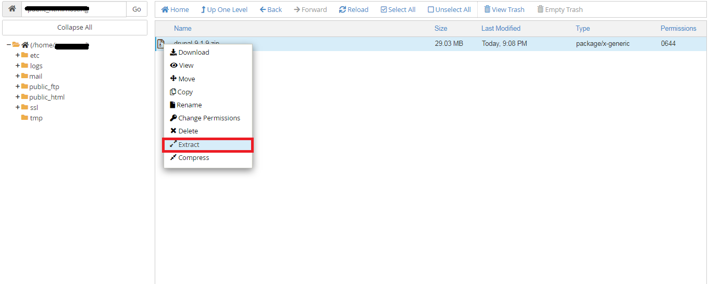This screenshot has width=709, height=284.
Task: Expand the mail folder
Action: (18, 76)
